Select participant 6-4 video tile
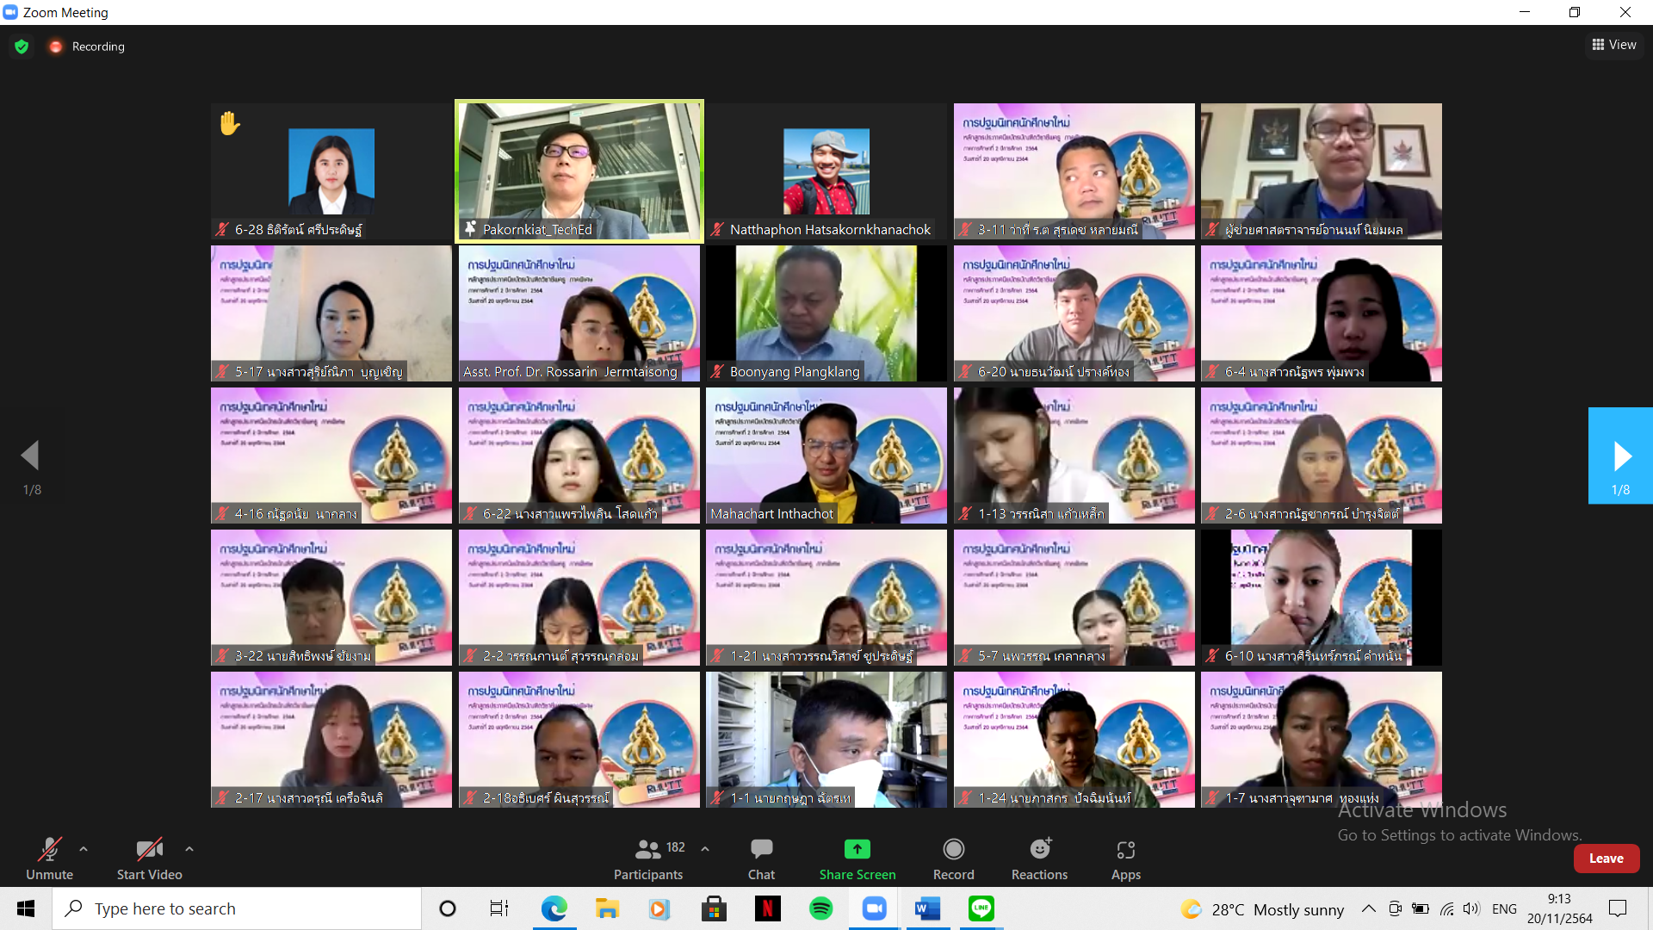The width and height of the screenshot is (1653, 930). coord(1322,313)
